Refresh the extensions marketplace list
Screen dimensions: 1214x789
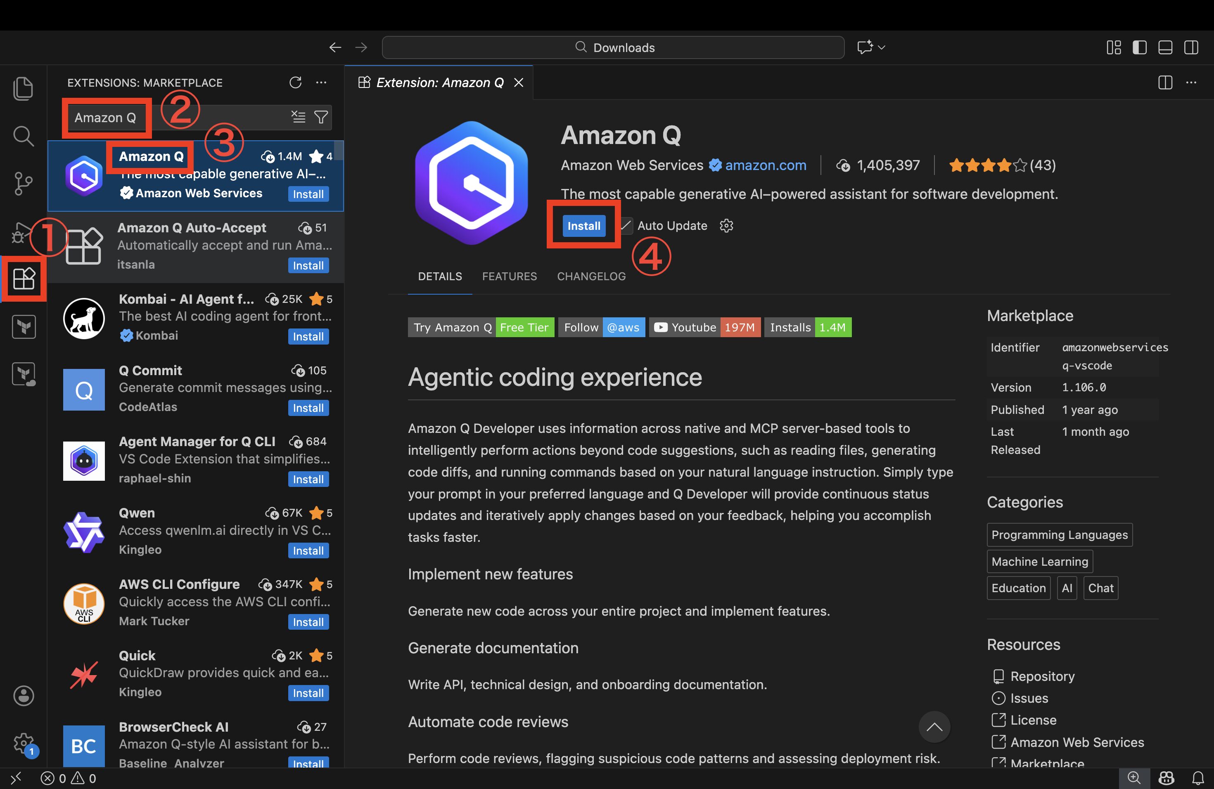click(295, 83)
